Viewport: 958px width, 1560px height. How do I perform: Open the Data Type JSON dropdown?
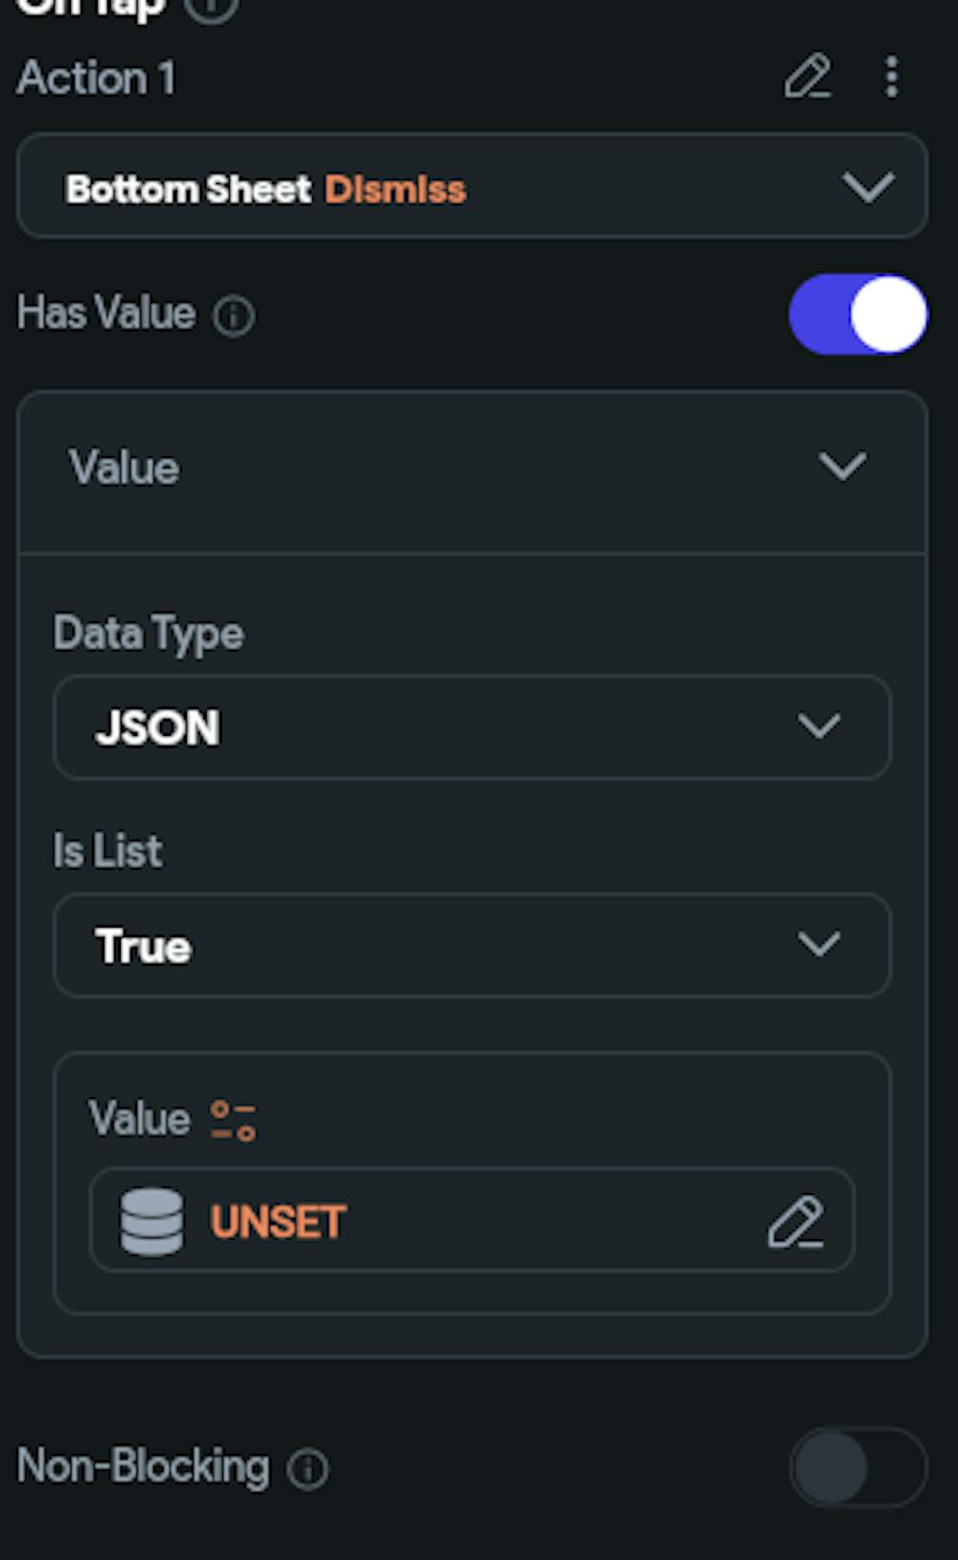471,727
